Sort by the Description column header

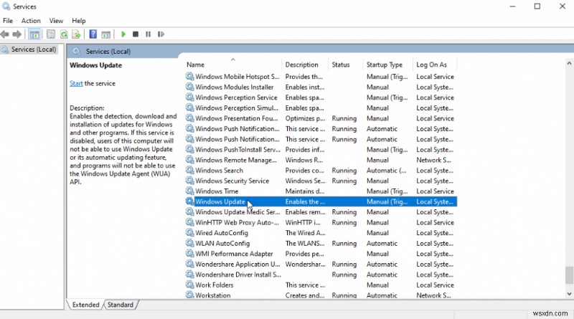(305, 65)
